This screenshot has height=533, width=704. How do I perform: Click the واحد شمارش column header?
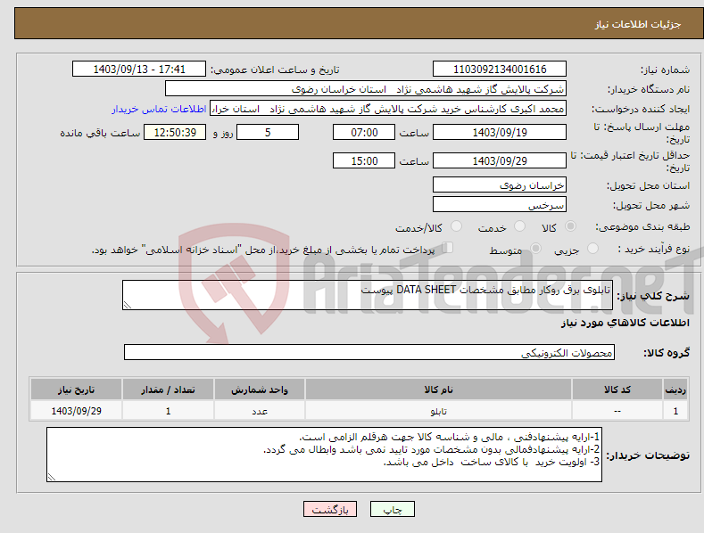[x=260, y=389]
